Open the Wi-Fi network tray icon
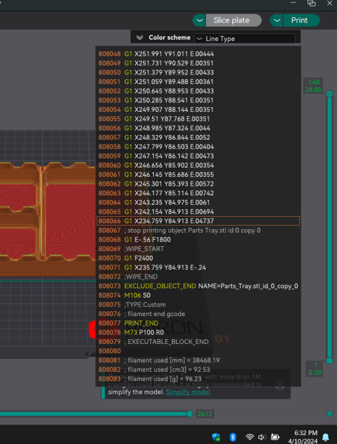This screenshot has width=337, height=444. (249, 437)
